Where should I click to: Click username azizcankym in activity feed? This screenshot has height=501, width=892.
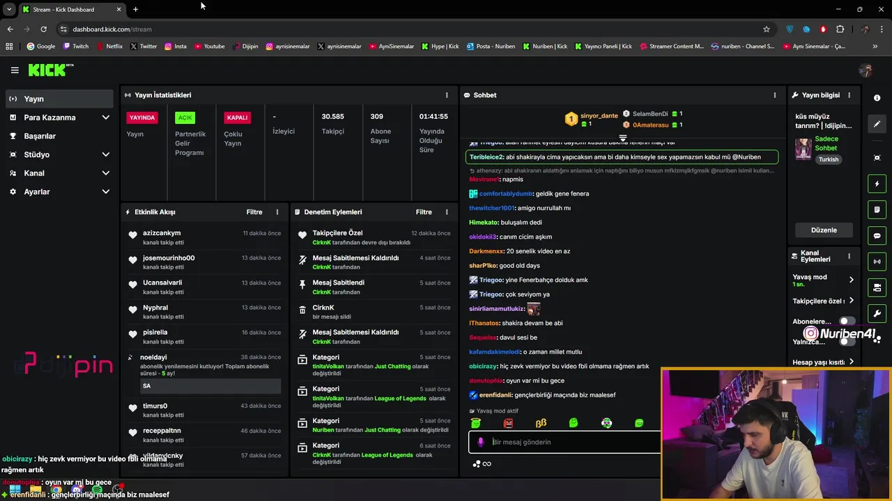click(x=162, y=233)
